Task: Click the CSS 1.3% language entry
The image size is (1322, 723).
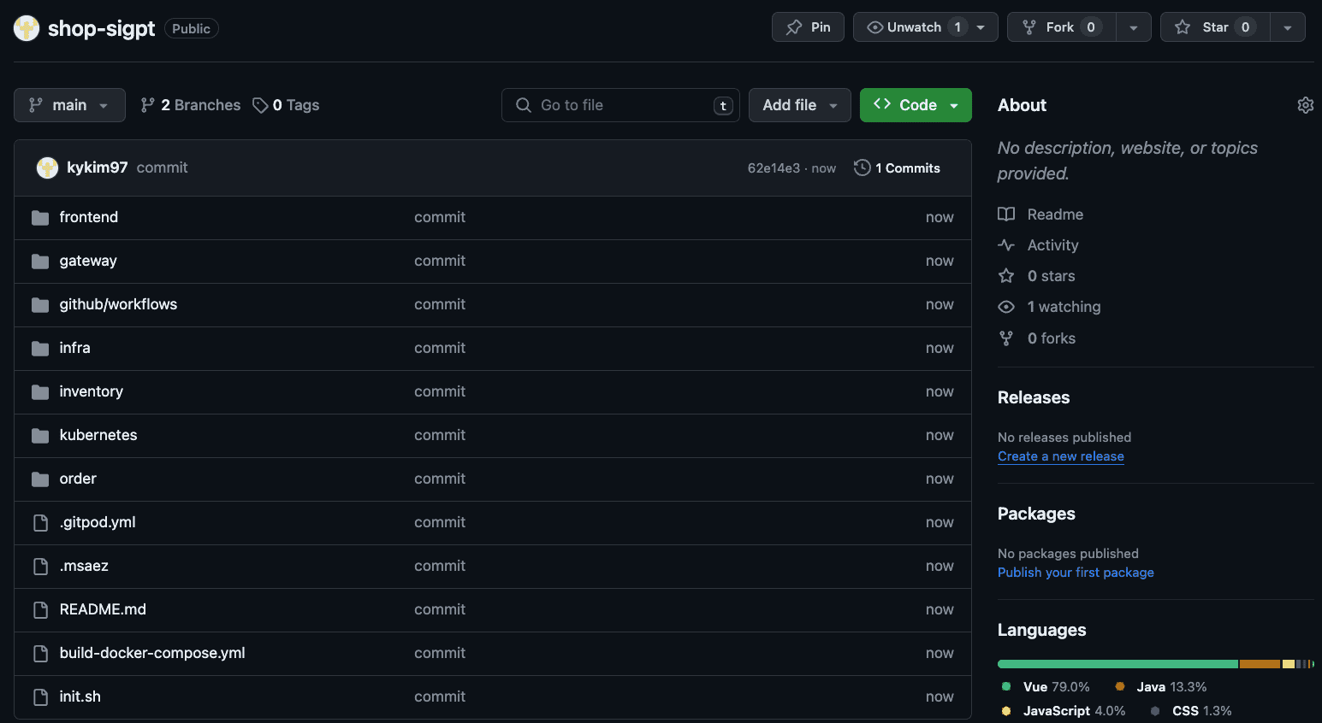Action: click(1192, 711)
